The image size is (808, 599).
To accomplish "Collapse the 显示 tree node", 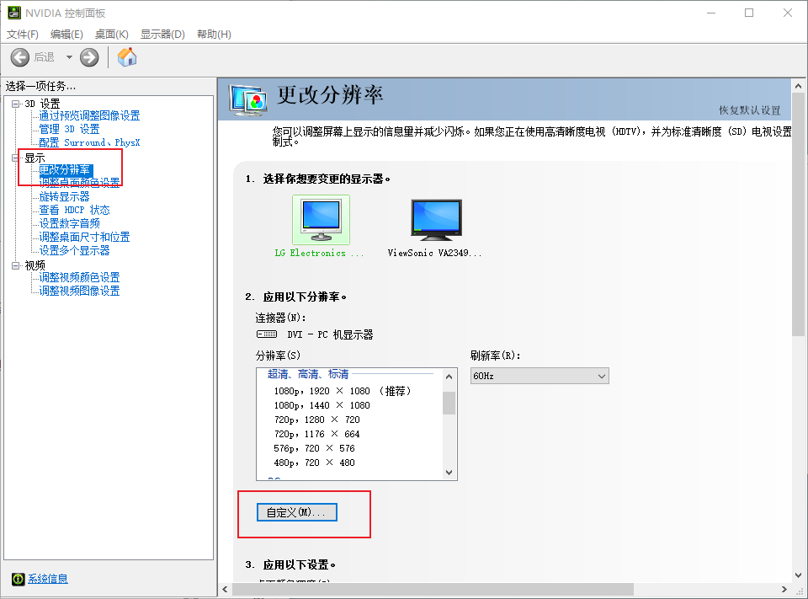I will tap(15, 158).
